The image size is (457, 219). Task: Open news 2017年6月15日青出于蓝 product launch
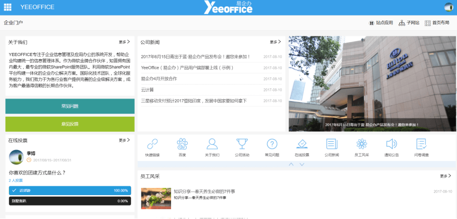(x=195, y=57)
